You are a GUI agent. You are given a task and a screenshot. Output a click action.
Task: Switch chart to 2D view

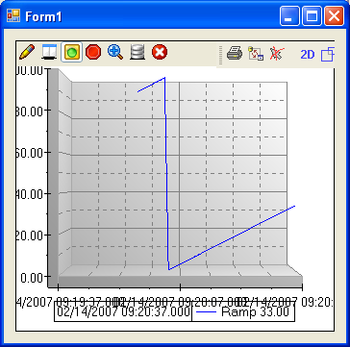tap(308, 55)
